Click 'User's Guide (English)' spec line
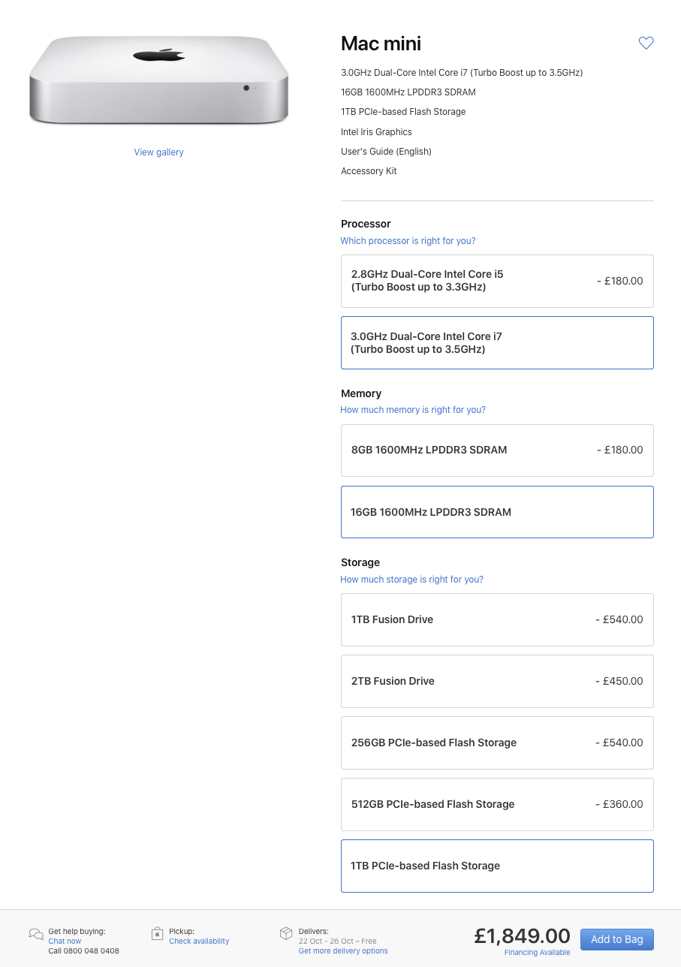The width and height of the screenshot is (681, 967). [386, 152]
